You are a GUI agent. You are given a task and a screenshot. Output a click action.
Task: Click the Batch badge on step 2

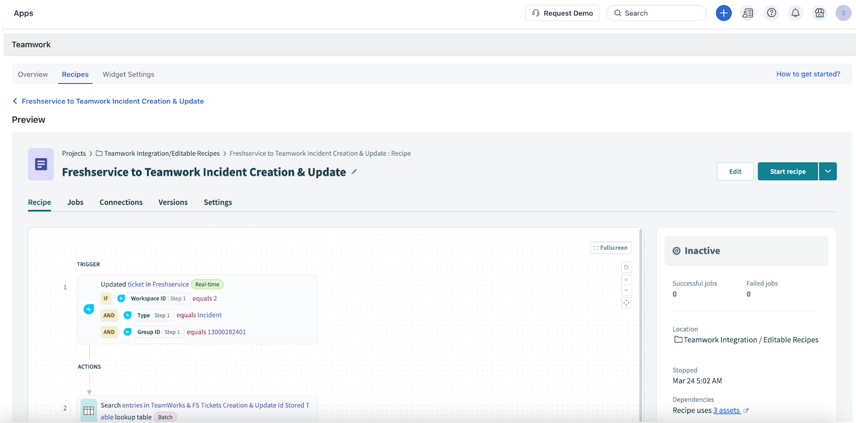click(165, 417)
